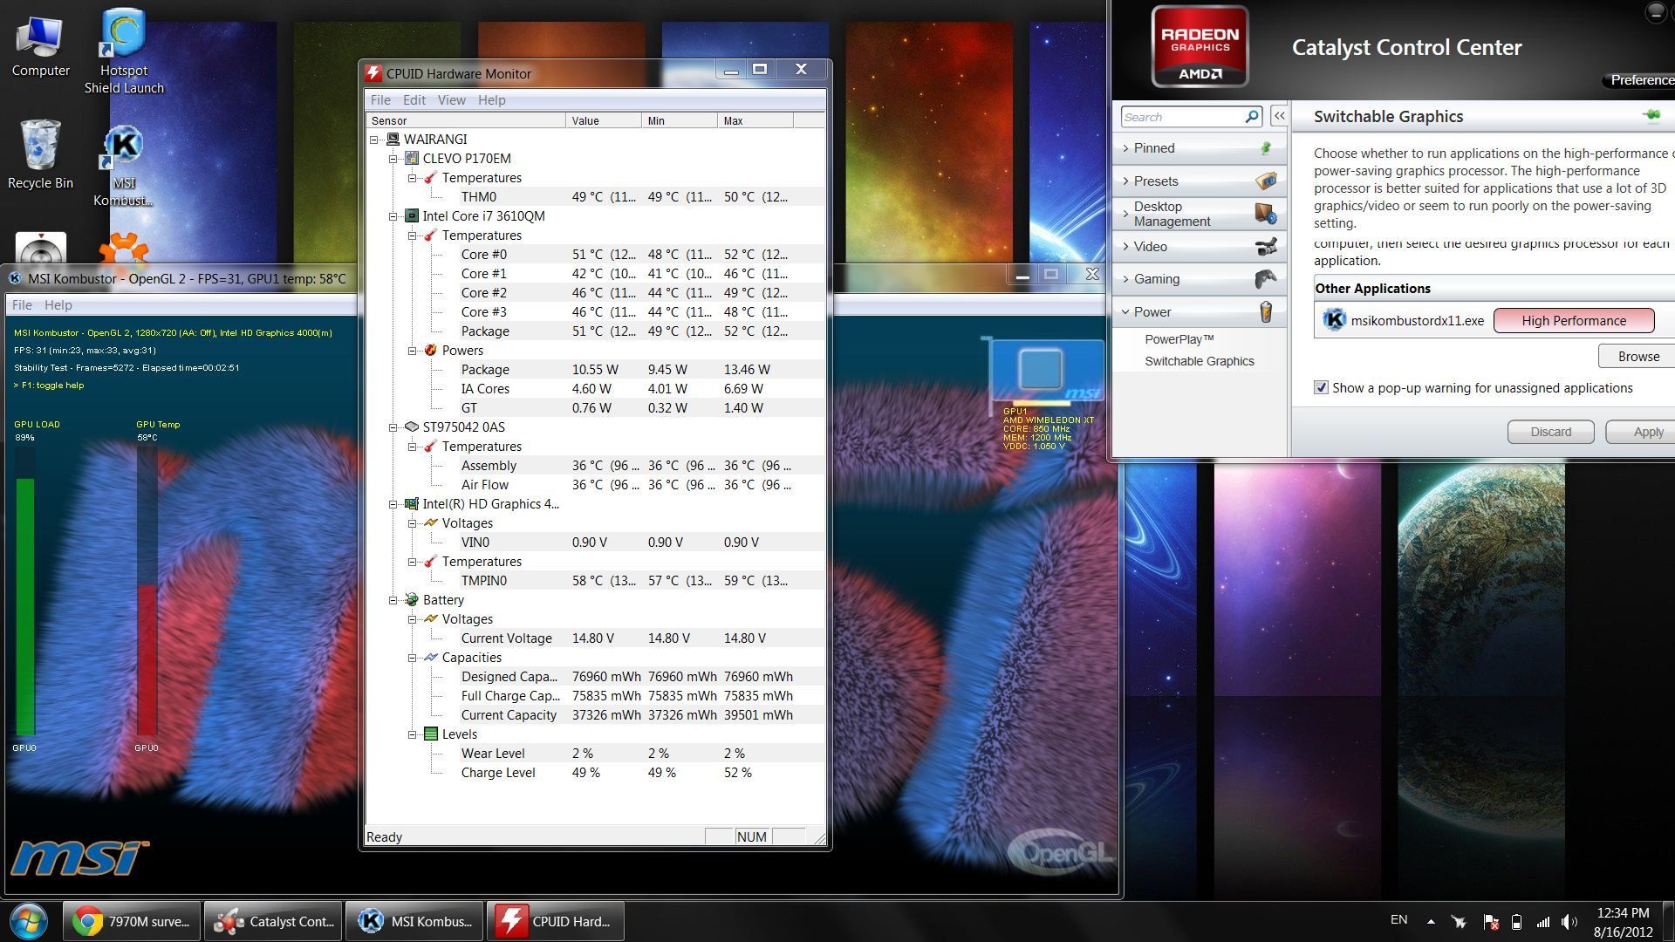Image resolution: width=1675 pixels, height=942 pixels.
Task: Click the Gaming controller icon
Action: (x=1265, y=279)
